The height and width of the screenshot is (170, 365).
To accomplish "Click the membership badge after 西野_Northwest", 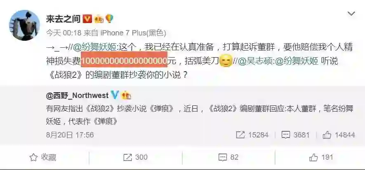I will pyautogui.click(x=126, y=95).
